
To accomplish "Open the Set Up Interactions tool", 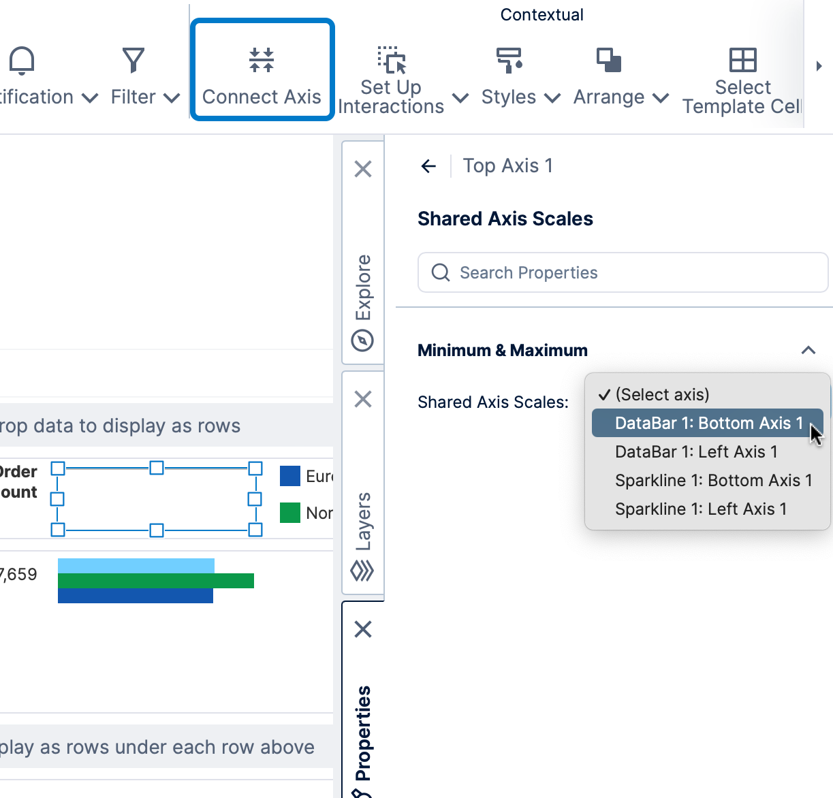I will (x=390, y=61).
